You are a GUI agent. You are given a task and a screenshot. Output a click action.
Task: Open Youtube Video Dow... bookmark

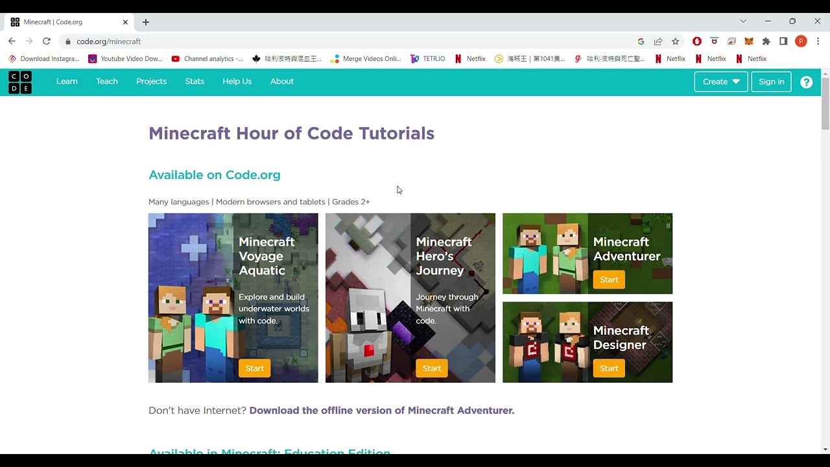pyautogui.click(x=125, y=58)
